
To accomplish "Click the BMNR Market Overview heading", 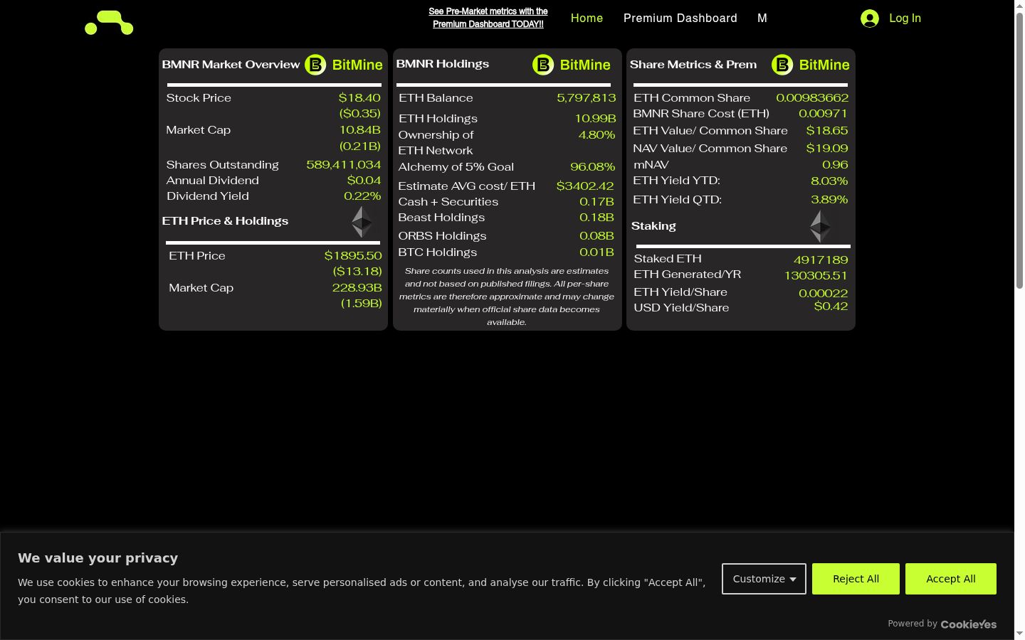I will pyautogui.click(x=231, y=65).
